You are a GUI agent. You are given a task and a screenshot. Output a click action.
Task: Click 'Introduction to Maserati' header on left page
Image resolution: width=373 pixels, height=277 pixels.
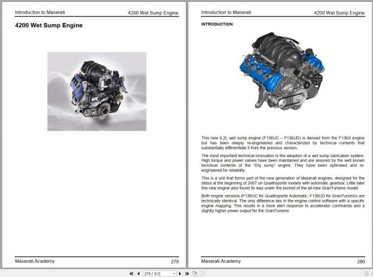point(40,12)
